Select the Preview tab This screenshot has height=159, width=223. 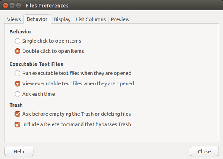point(120,19)
